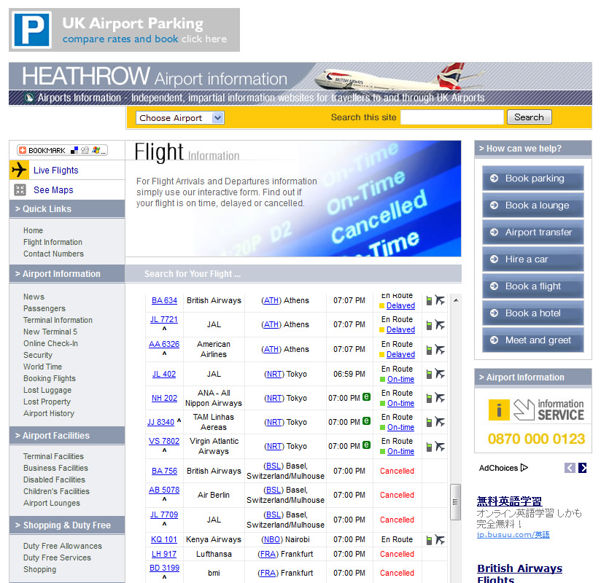Open the Choose Airport dropdown

coord(179,117)
